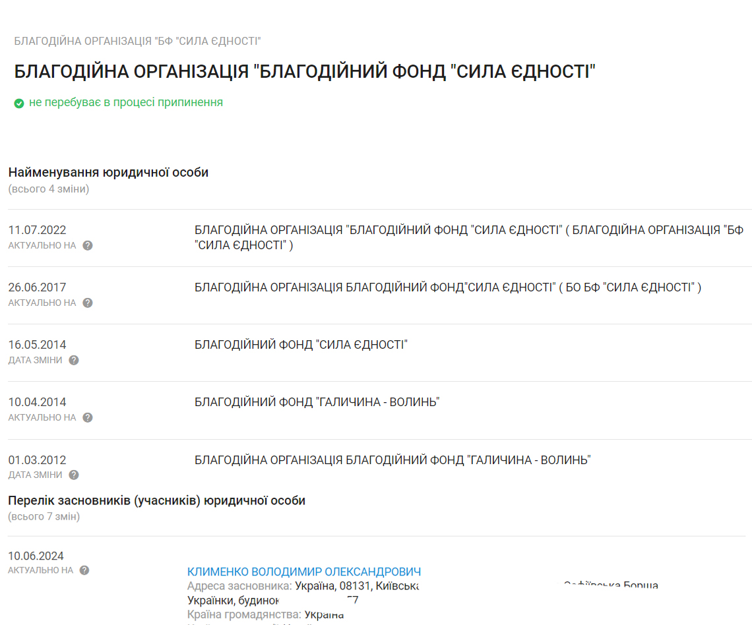Select the 'Найменування юридичної особи' section heading
Viewport: 752px width, 625px height.
[108, 173]
